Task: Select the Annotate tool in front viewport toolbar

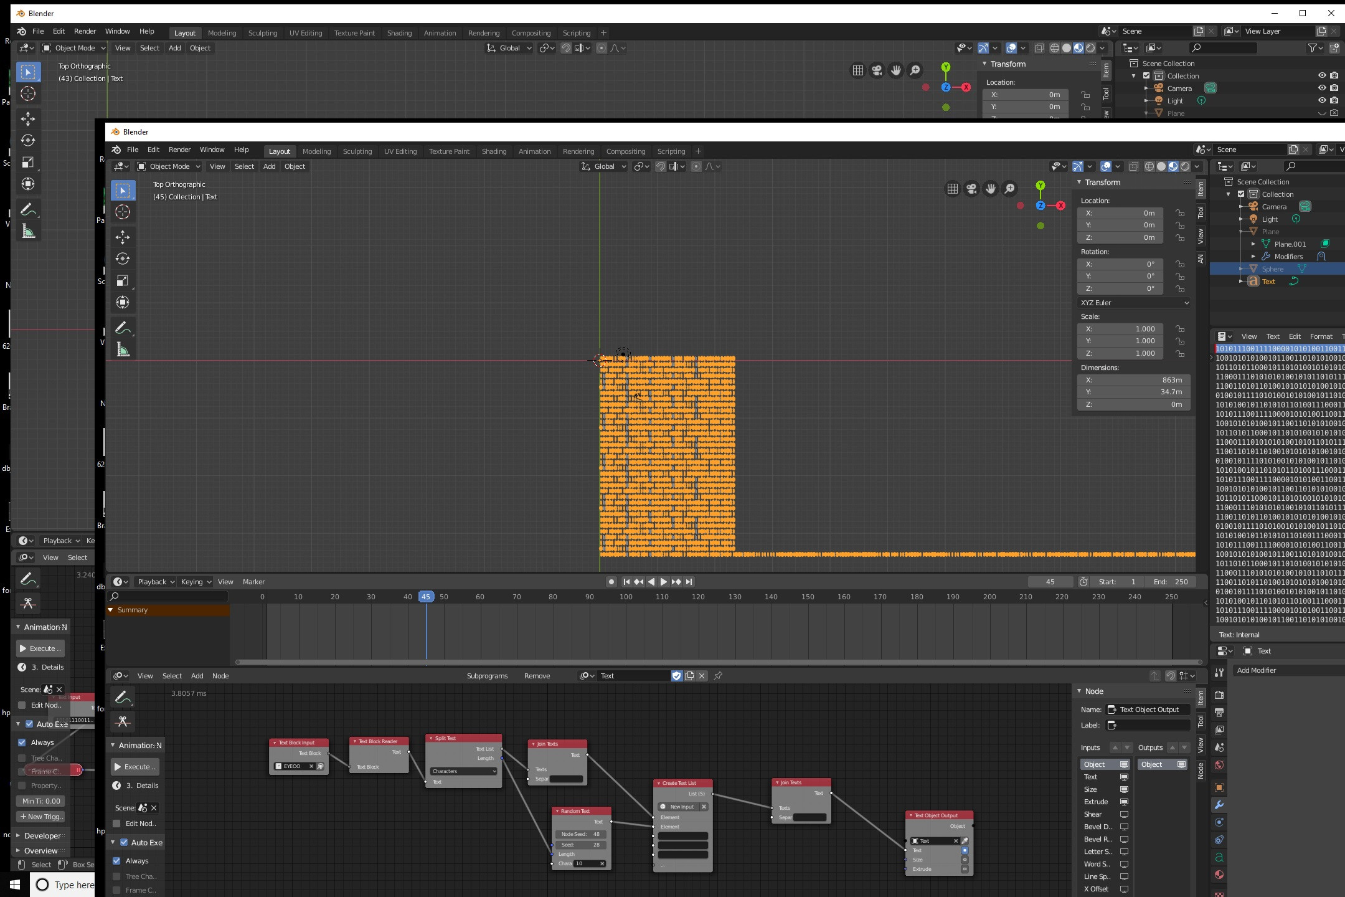Action: [x=123, y=328]
